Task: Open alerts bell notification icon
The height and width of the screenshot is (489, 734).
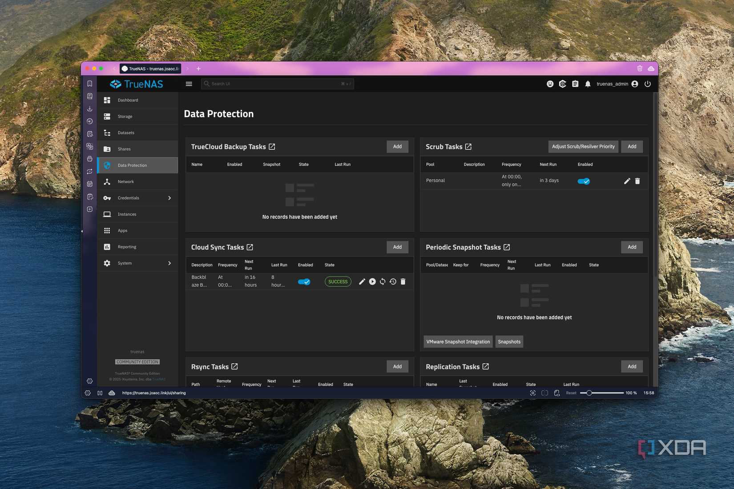Action: (588, 84)
